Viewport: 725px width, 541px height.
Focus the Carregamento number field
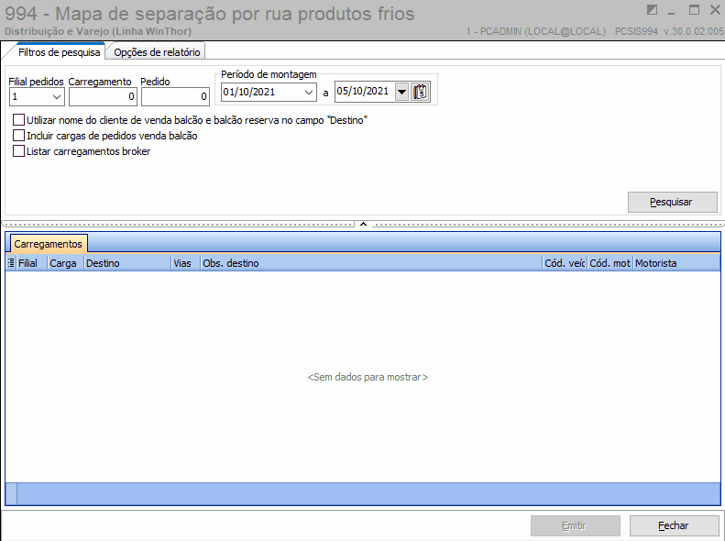tap(103, 96)
